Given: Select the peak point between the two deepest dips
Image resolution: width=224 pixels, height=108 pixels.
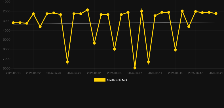Looking at the screenshot, I should pyautogui.click(x=141, y=11).
